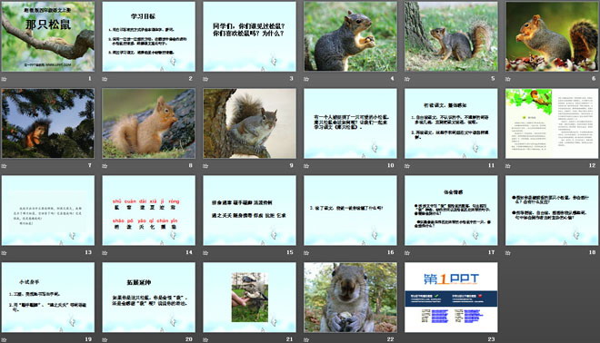The image size is (600, 343).
Task: Select slide 2 with 学习目标 heading
Action: [x=148, y=36]
